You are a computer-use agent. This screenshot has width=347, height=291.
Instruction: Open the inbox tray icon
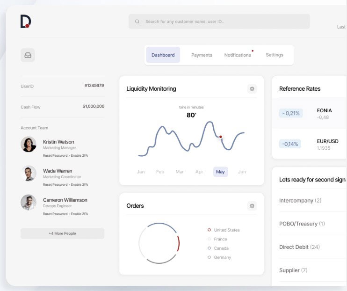tap(28, 55)
